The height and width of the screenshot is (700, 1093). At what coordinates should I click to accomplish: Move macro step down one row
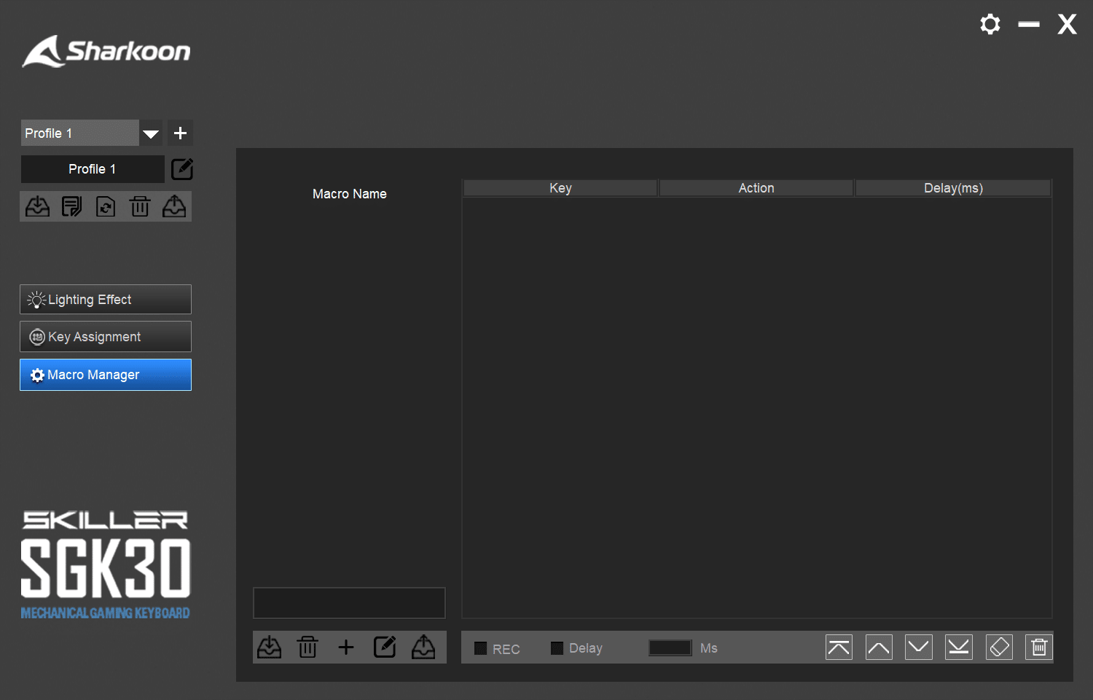coord(919,647)
